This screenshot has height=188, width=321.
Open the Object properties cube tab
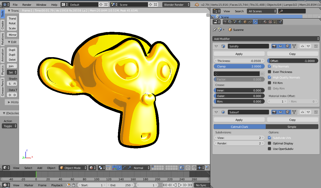pyautogui.click(x=245, y=22)
